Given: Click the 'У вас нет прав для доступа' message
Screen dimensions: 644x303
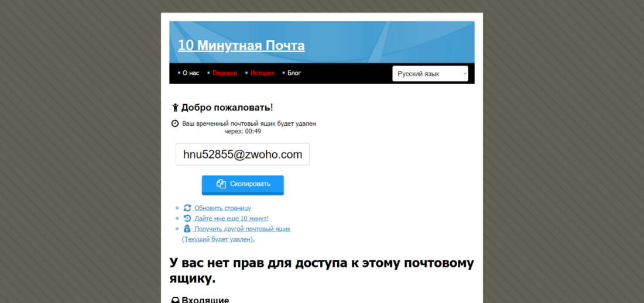Looking at the screenshot, I should [321, 271].
